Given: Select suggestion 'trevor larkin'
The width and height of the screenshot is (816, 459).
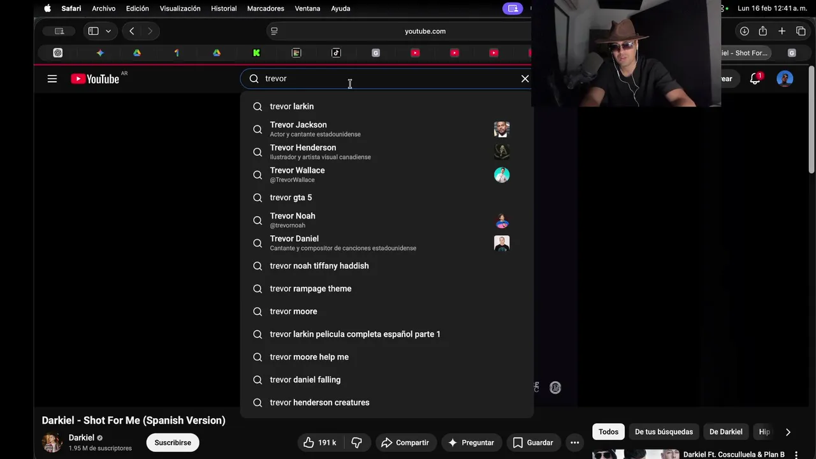Looking at the screenshot, I should [x=387, y=106].
